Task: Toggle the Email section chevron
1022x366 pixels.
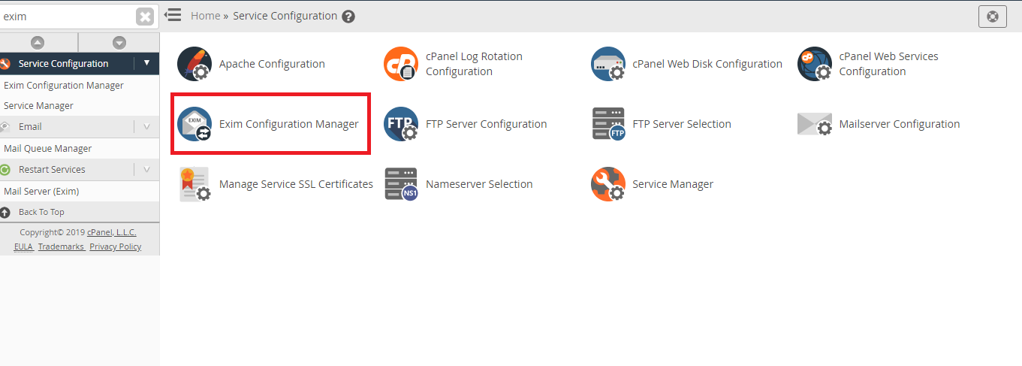Action: 146,126
